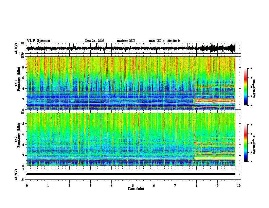Click time axis tick label "8"
Viewport: 269px width, 208px height.
click(196, 186)
